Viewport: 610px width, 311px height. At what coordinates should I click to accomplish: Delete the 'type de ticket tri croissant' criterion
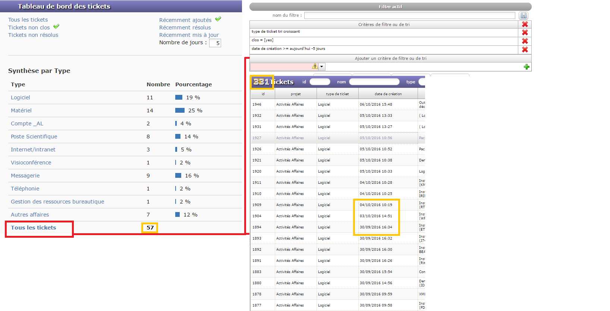pyautogui.click(x=525, y=33)
